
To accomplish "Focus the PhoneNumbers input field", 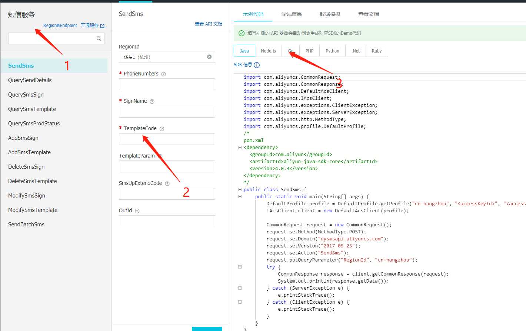I will (167, 84).
